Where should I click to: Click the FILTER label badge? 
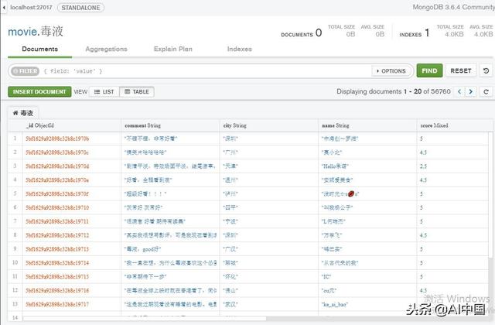click(x=25, y=71)
